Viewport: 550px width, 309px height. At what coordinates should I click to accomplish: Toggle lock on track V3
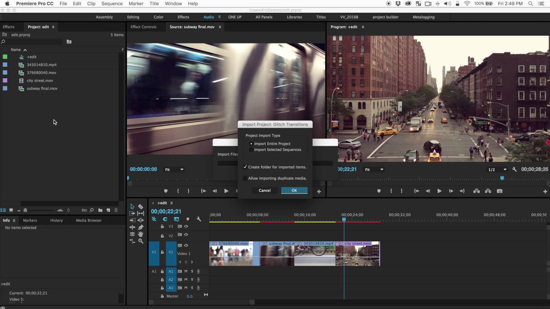pos(162,227)
